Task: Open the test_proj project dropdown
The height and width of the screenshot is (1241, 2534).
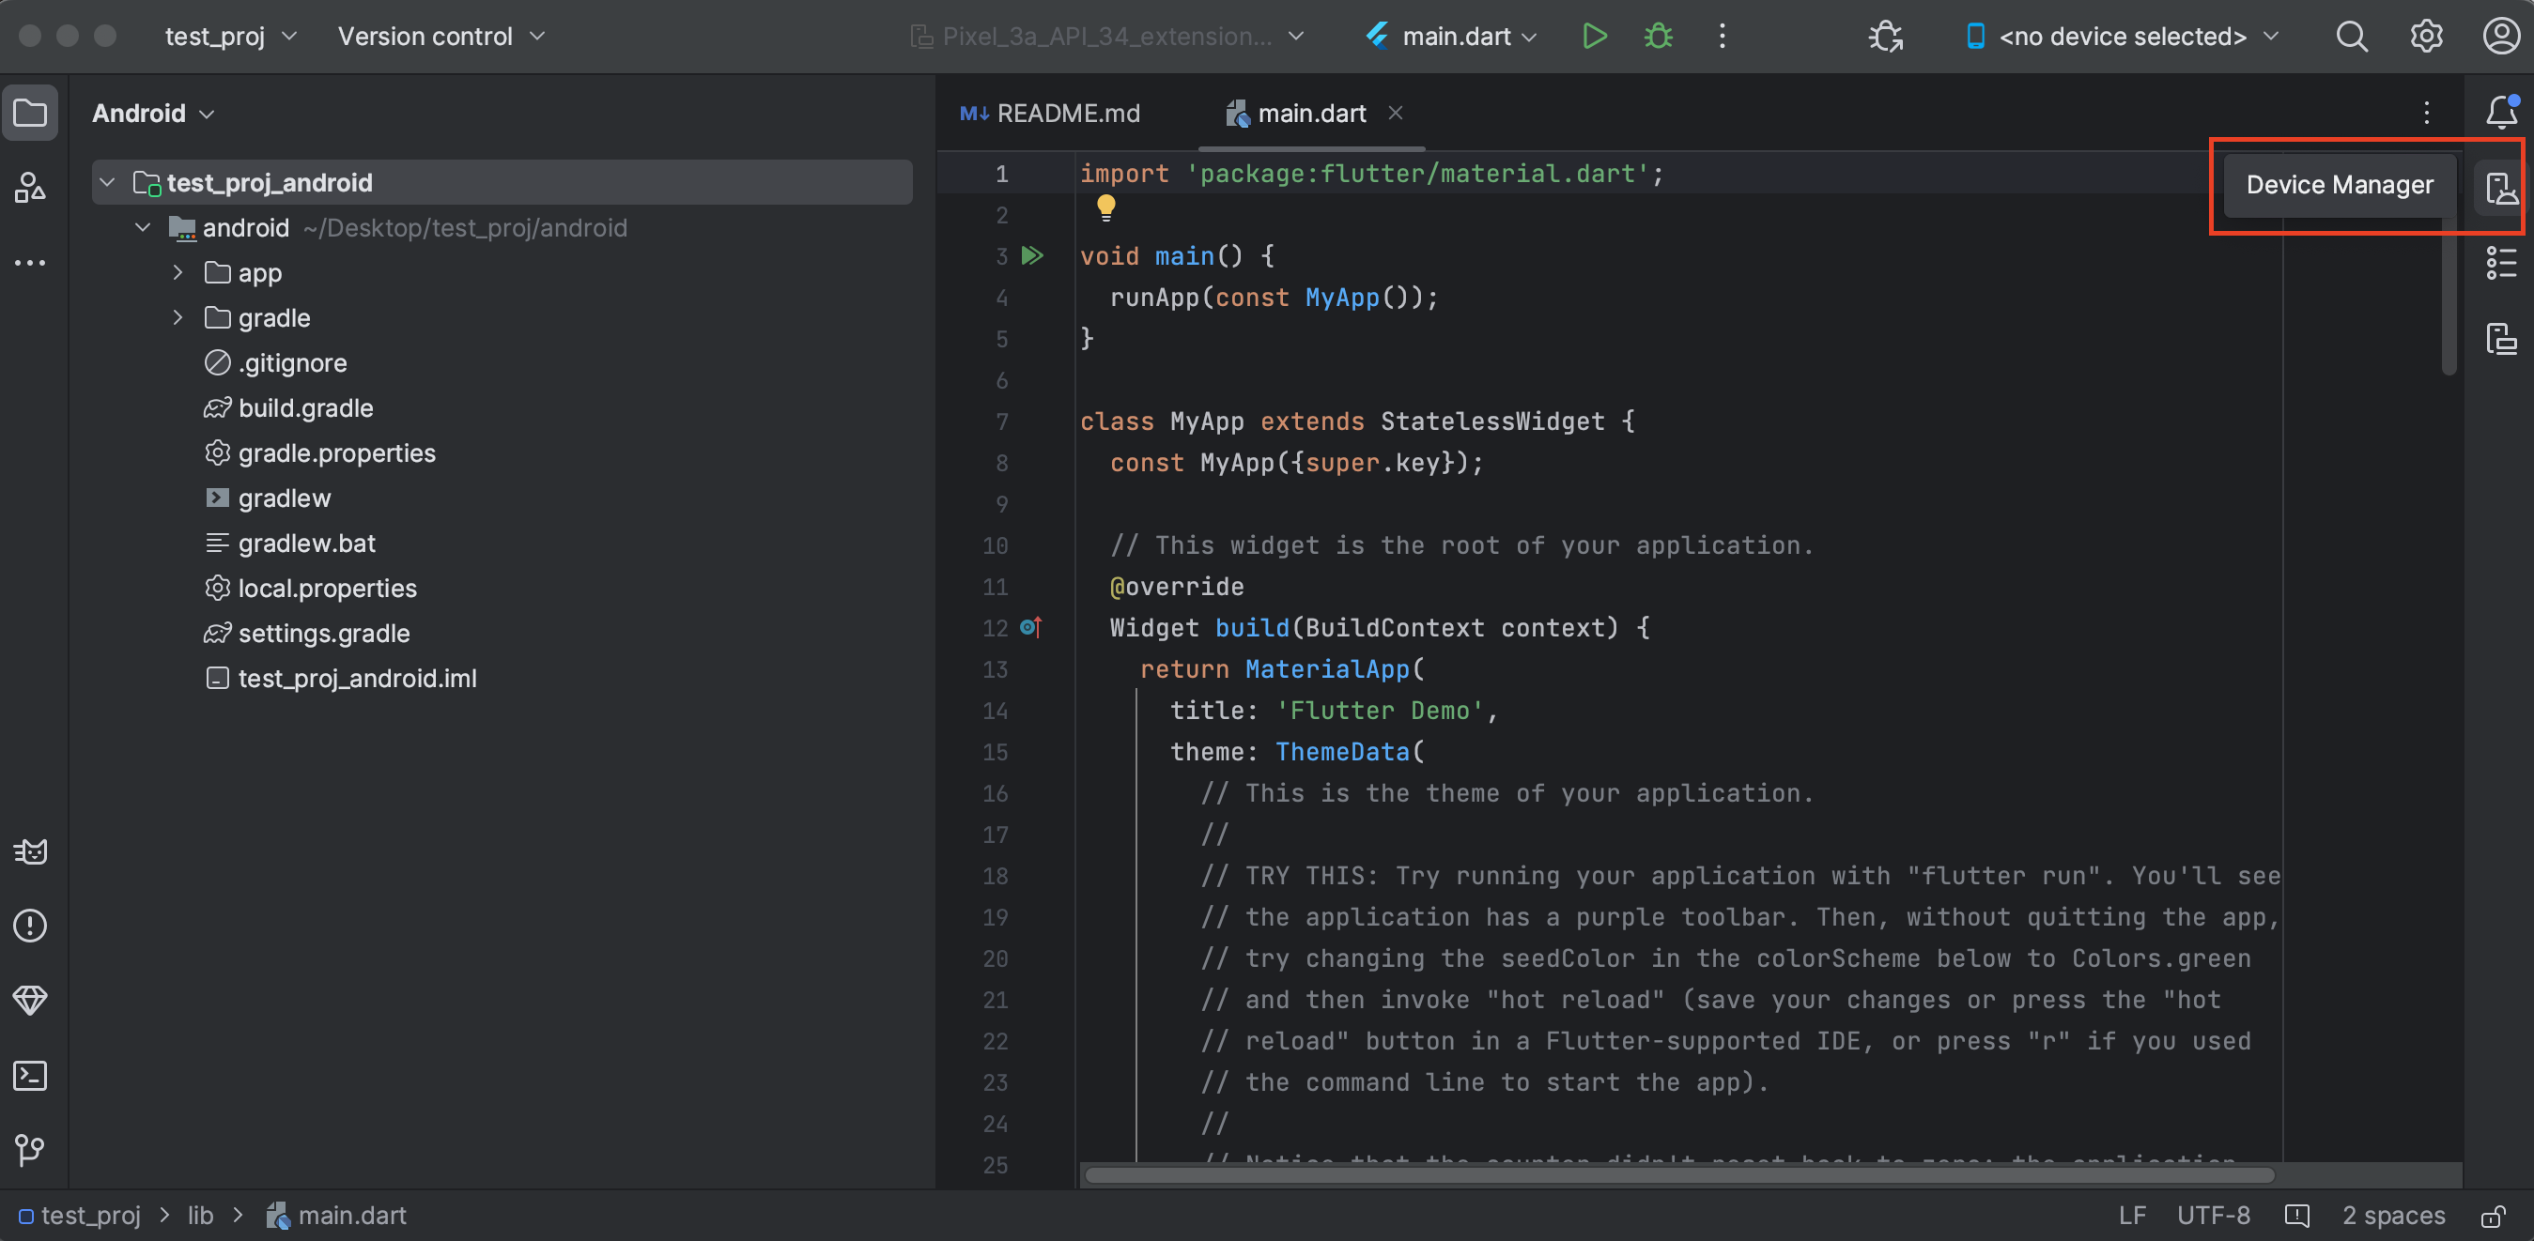Action: (x=230, y=37)
